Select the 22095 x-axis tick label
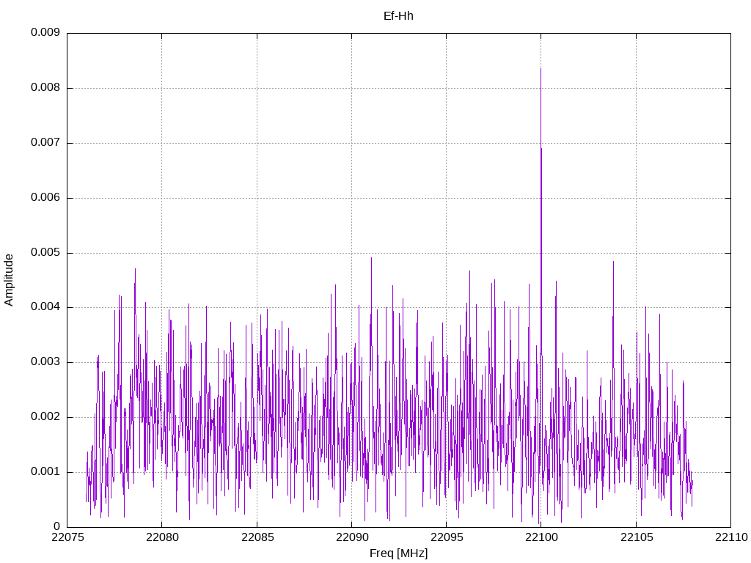This screenshot has height=563, width=751. pos(446,537)
